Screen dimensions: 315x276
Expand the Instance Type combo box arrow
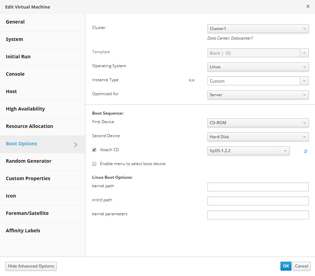(304, 81)
